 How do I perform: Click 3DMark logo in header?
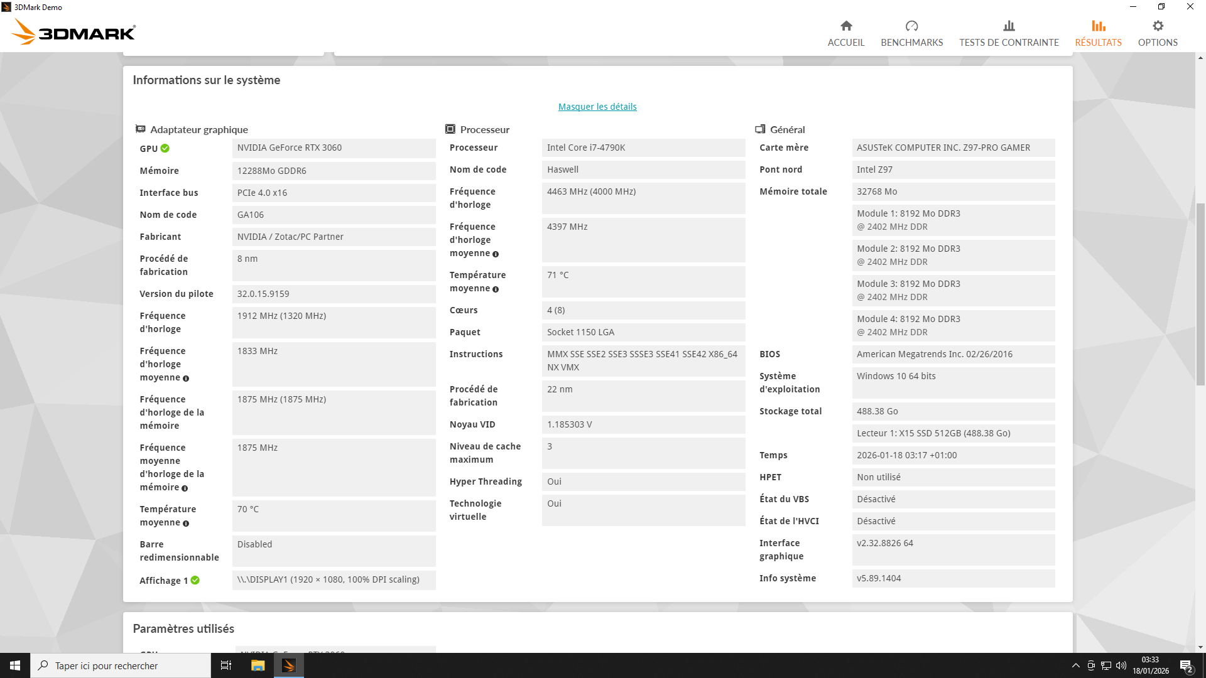[x=74, y=31]
